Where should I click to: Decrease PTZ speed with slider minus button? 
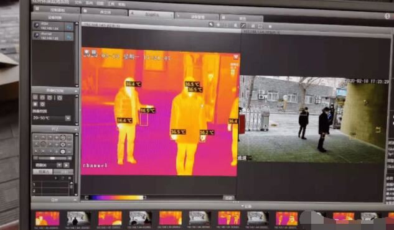(x=36, y=158)
